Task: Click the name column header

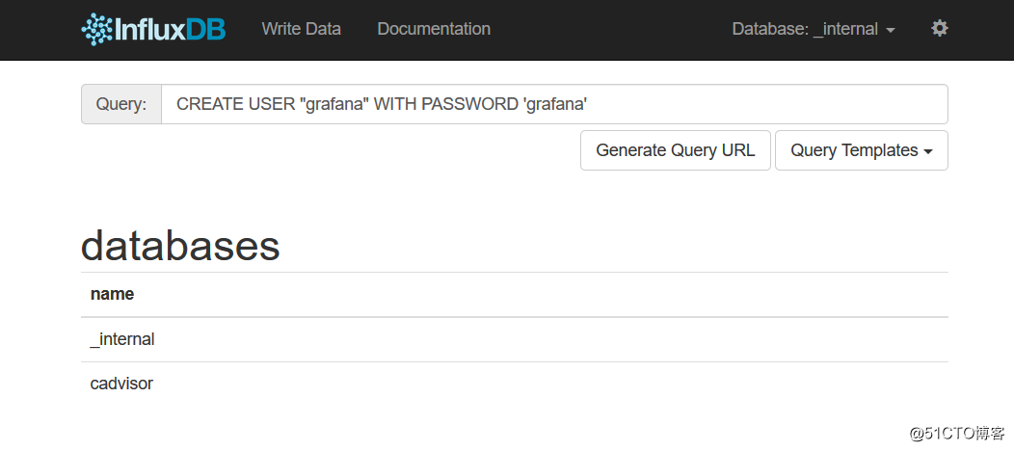Action: click(113, 295)
